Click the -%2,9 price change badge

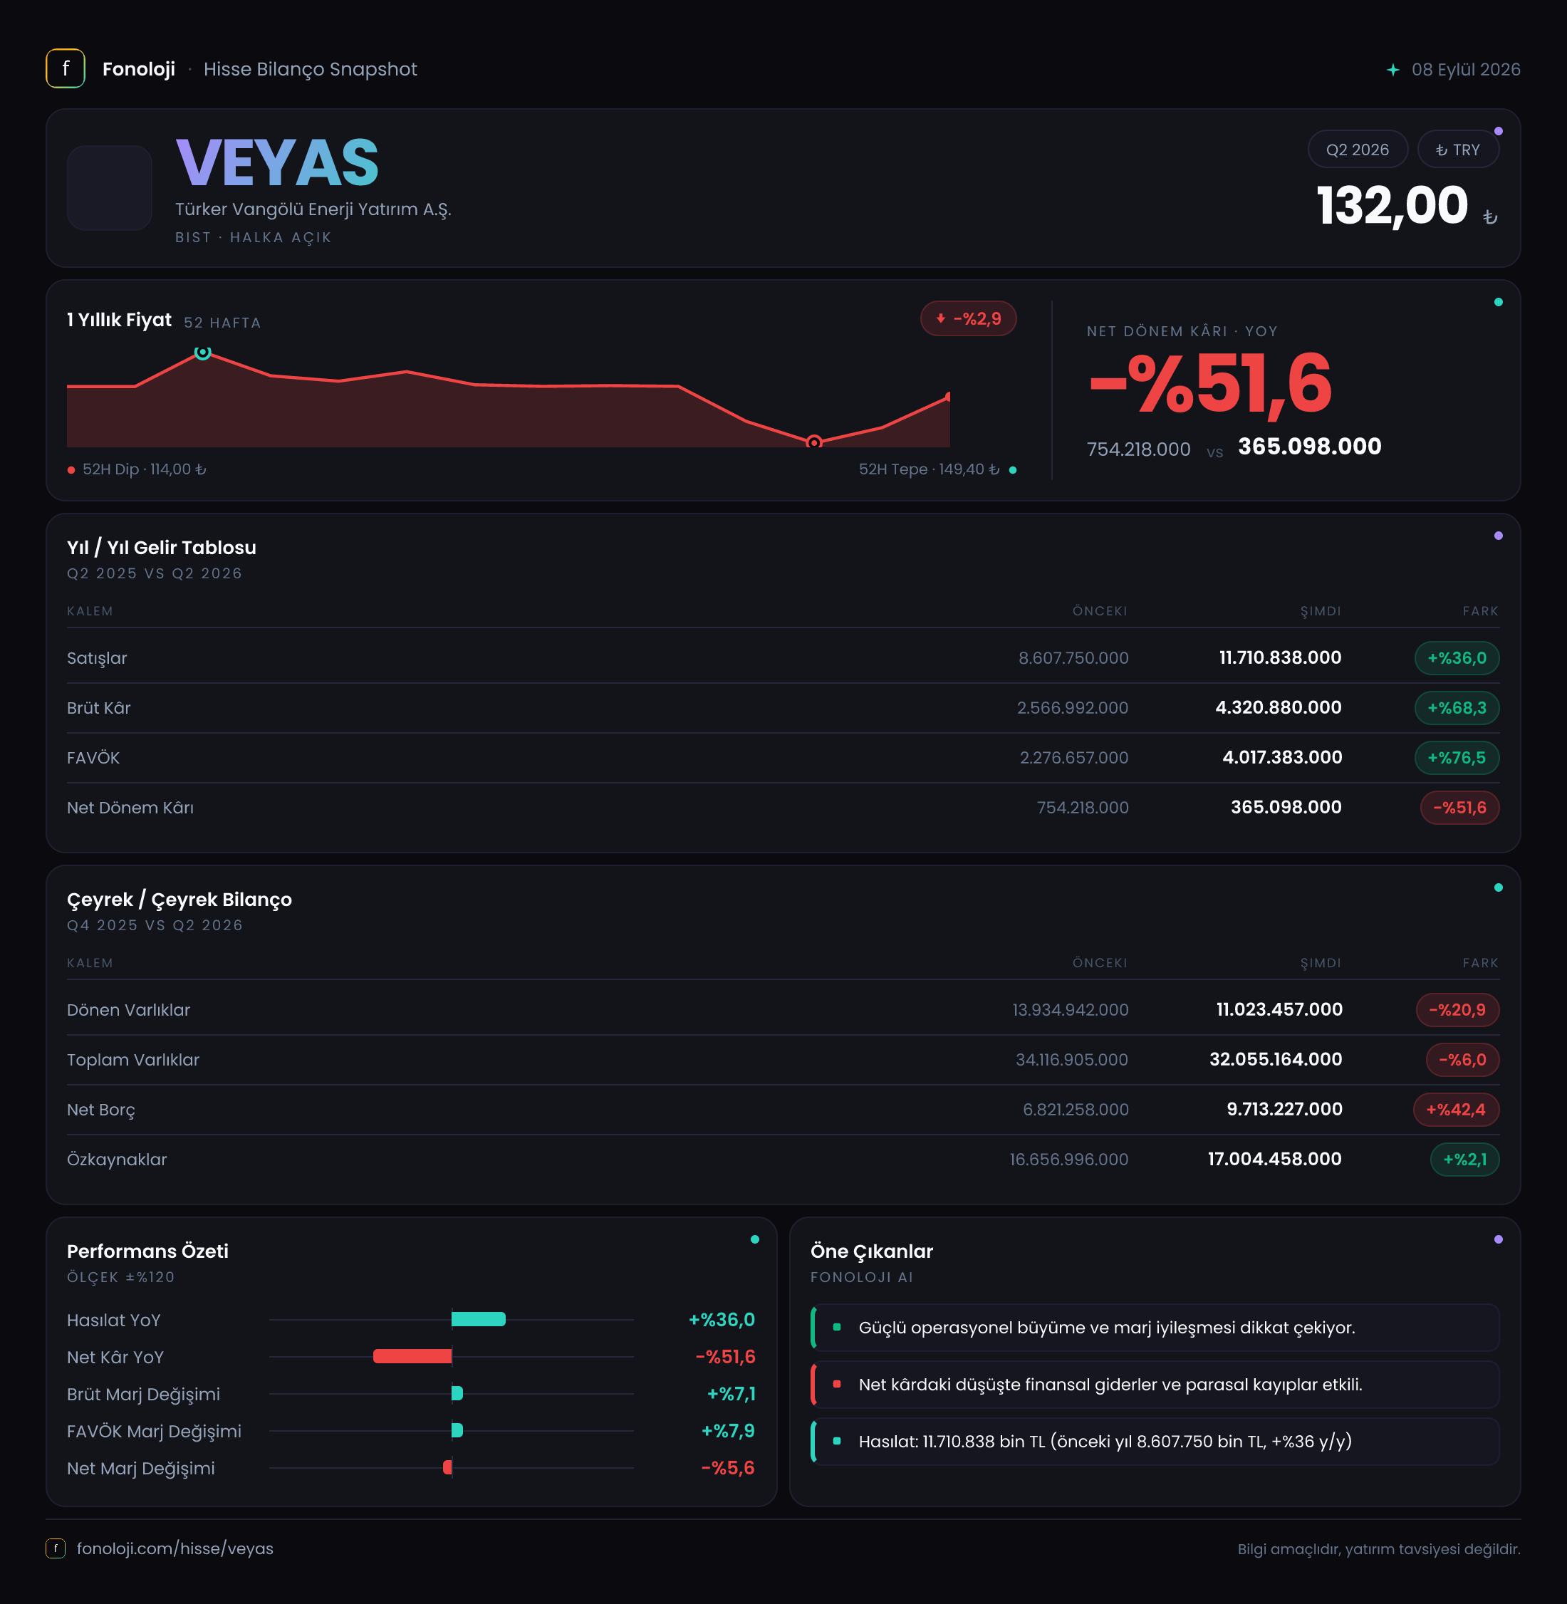click(968, 318)
